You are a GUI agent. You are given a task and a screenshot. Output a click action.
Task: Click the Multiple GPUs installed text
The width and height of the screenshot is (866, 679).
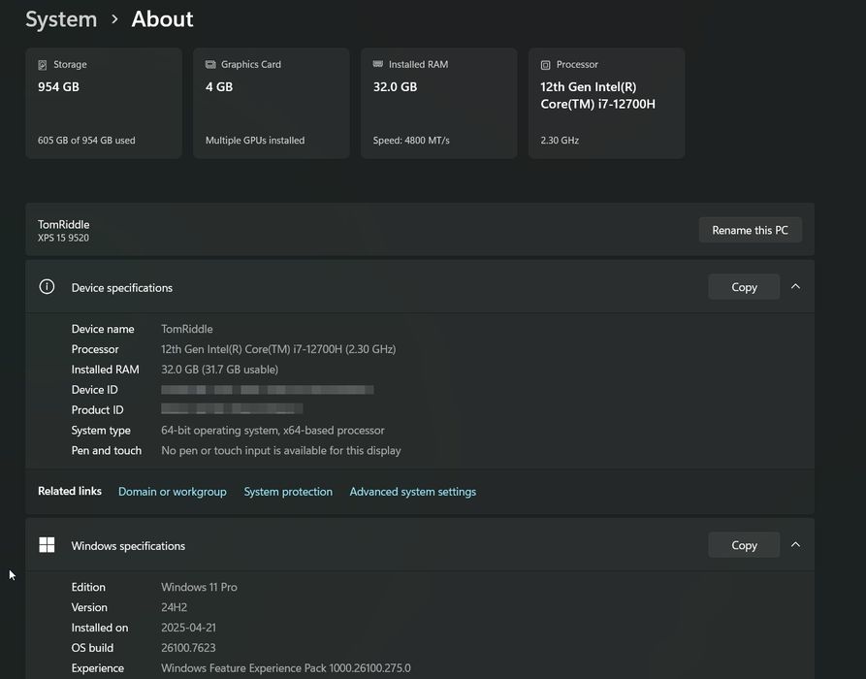pos(255,141)
